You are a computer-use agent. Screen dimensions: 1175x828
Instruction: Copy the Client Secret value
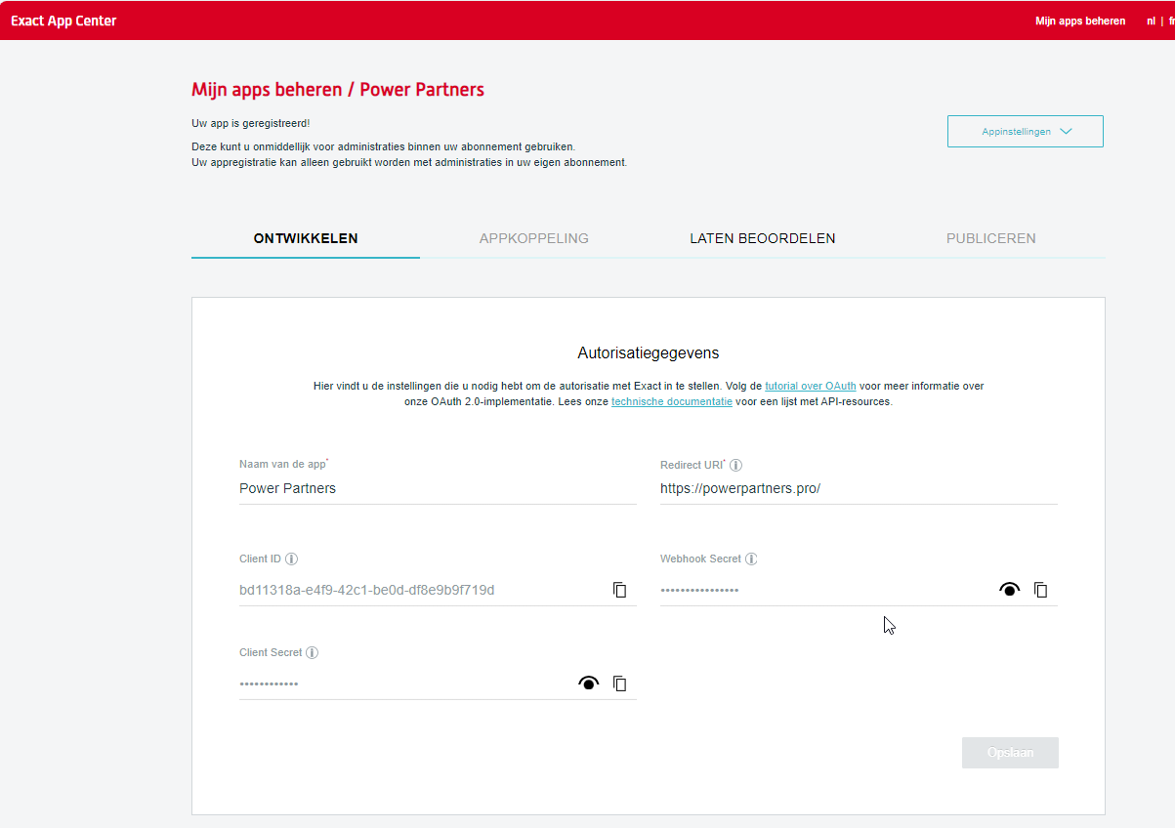coord(619,683)
